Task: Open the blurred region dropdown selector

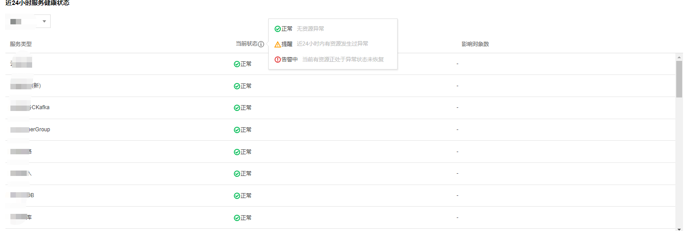Action: (28, 21)
